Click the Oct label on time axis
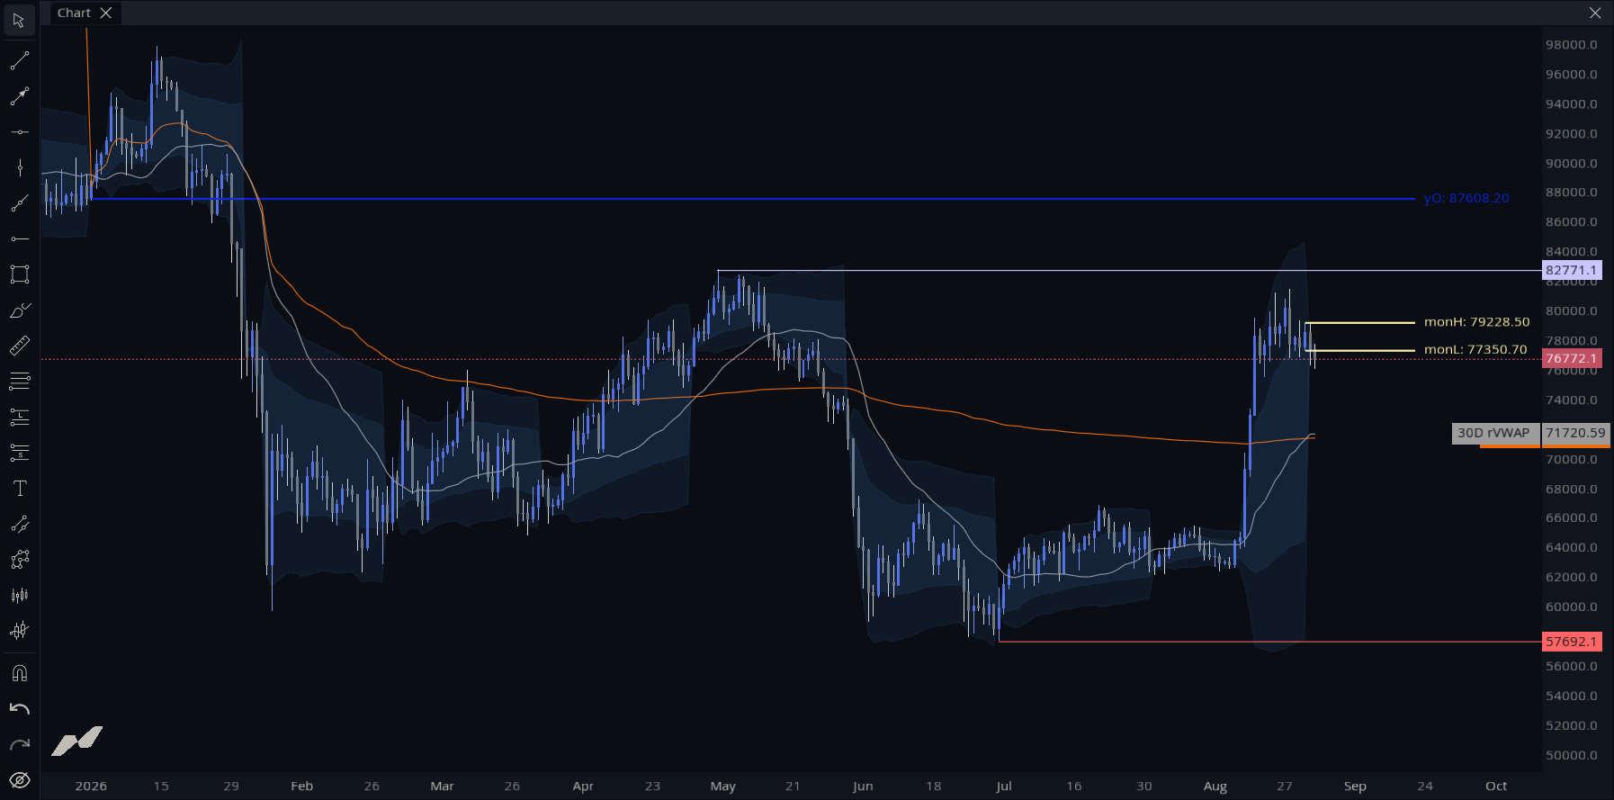This screenshot has width=1614, height=800. 1496,787
